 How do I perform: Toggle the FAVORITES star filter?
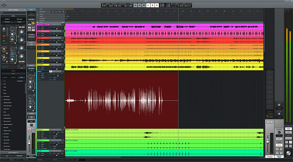24,81
